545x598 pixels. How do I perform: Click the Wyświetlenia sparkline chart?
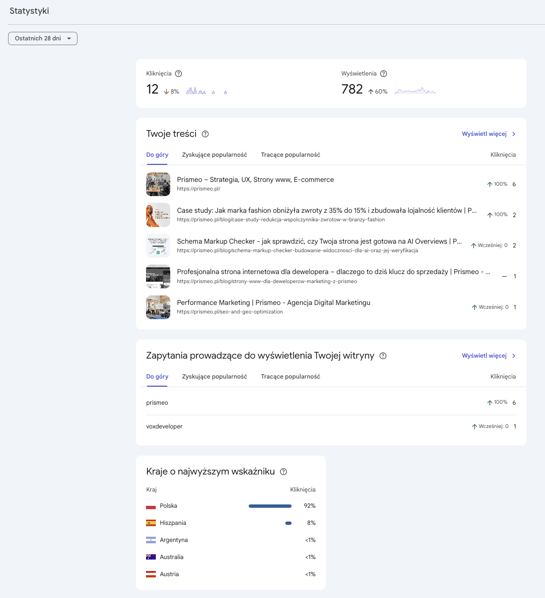[x=415, y=90]
